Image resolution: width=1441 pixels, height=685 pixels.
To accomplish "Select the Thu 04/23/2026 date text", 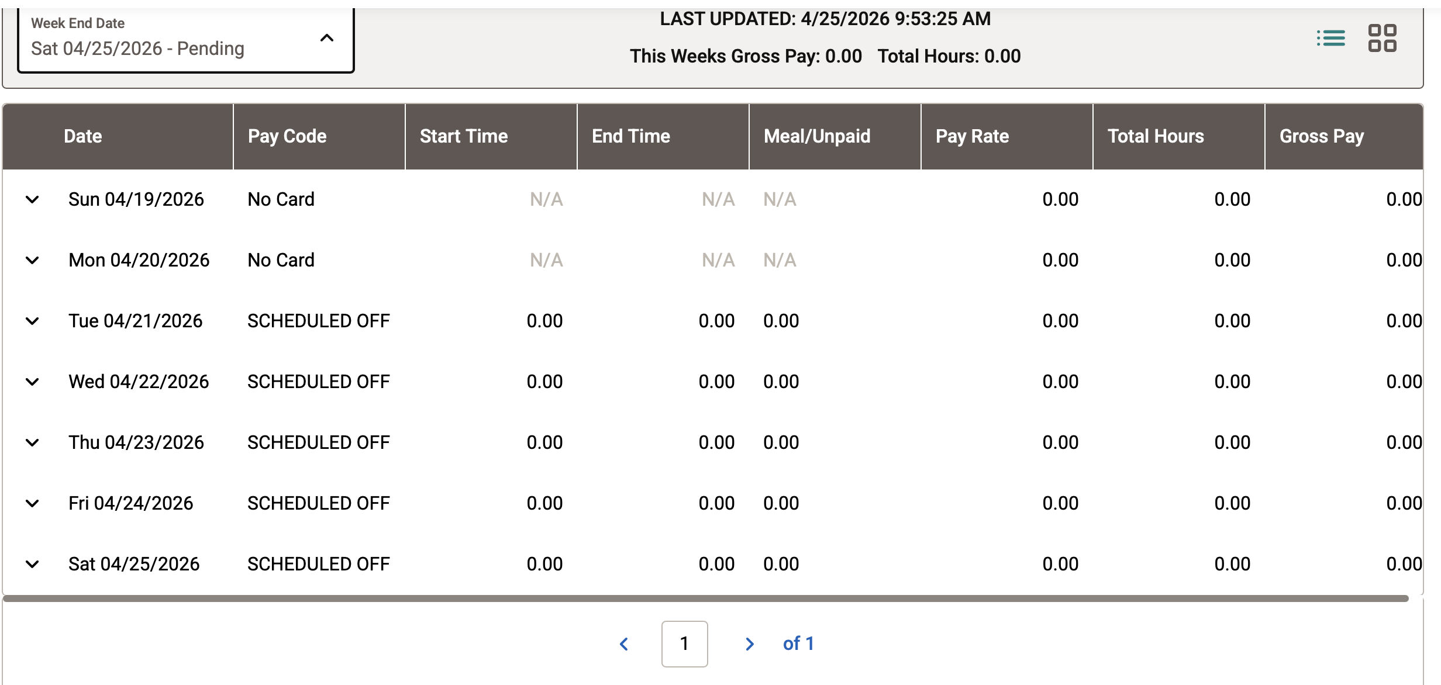I will 136,443.
